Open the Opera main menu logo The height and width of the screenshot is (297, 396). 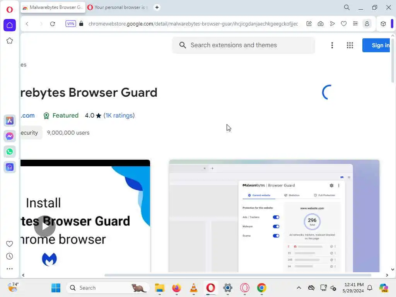10,10
